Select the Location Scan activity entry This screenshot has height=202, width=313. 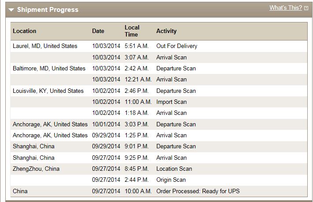(174, 169)
